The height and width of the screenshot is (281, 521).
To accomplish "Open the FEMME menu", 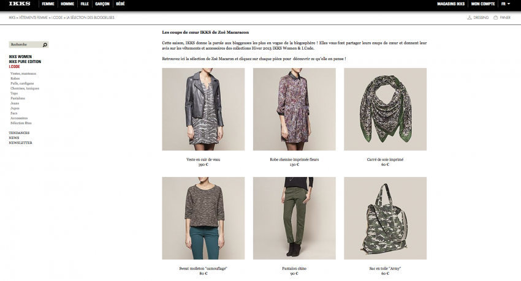I will [48, 4].
